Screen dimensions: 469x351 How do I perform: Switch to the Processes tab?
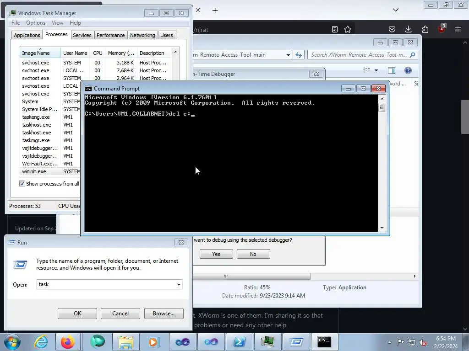56,34
